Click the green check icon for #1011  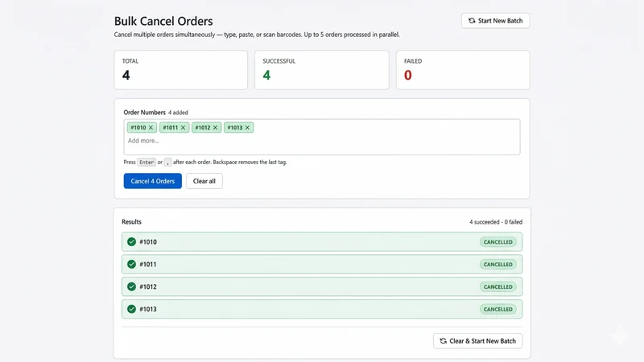pos(131,265)
